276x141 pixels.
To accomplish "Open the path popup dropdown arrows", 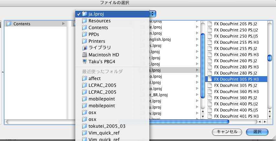I will (x=153, y=14).
